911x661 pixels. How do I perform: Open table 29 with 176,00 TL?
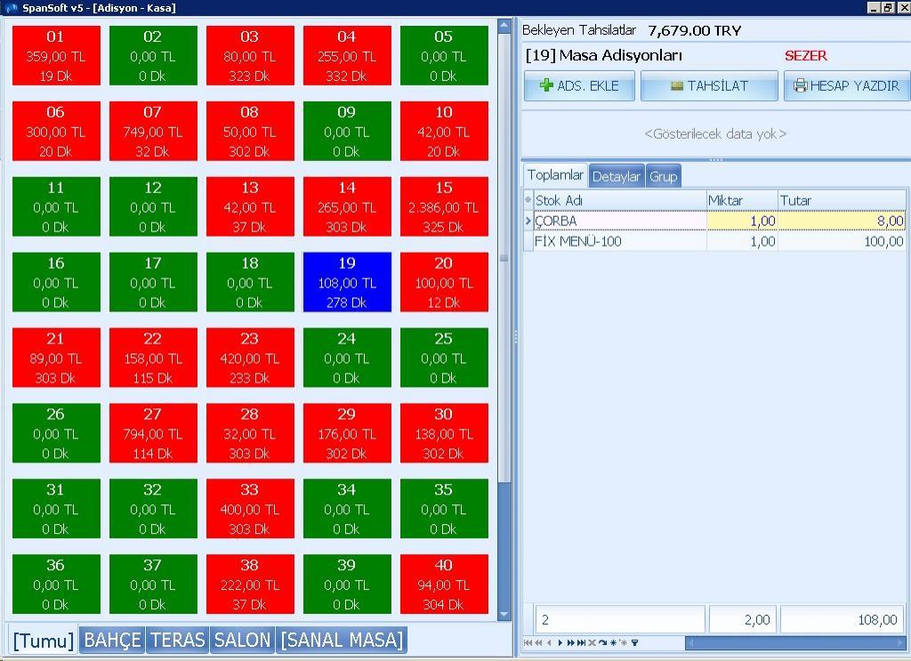tap(347, 433)
